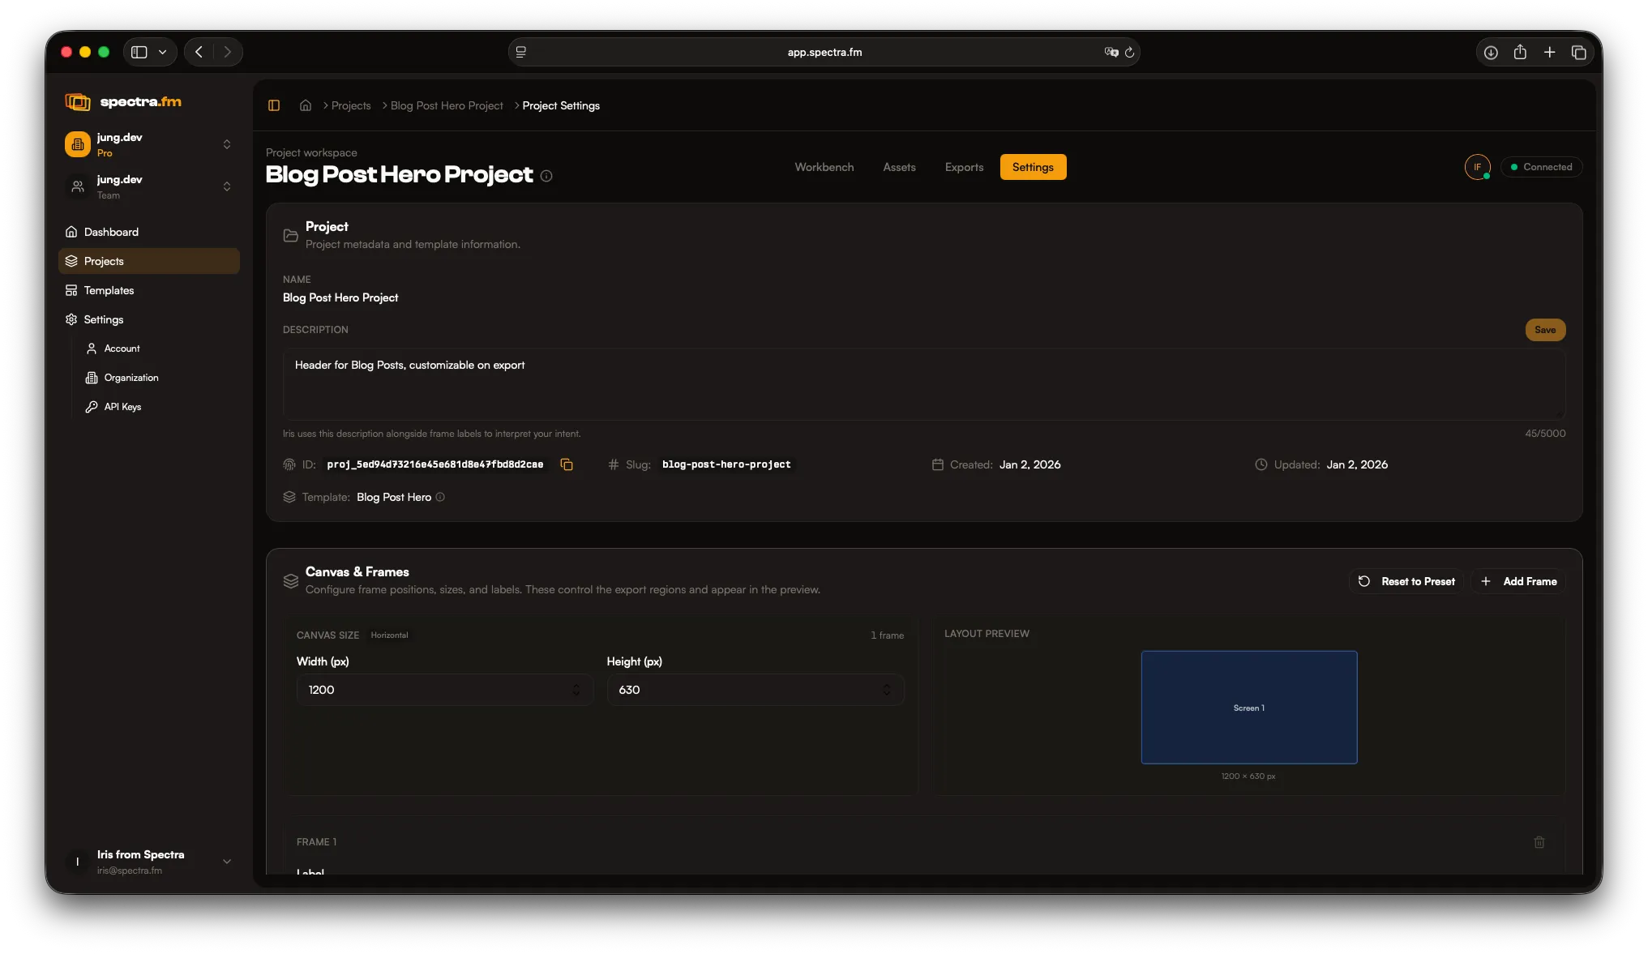
Task: Delete Frame 1 with the trash icon
Action: pos(1539,842)
